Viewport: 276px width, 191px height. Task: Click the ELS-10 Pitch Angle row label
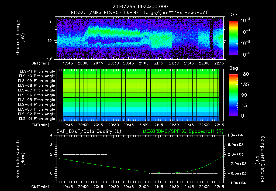point(37,76)
